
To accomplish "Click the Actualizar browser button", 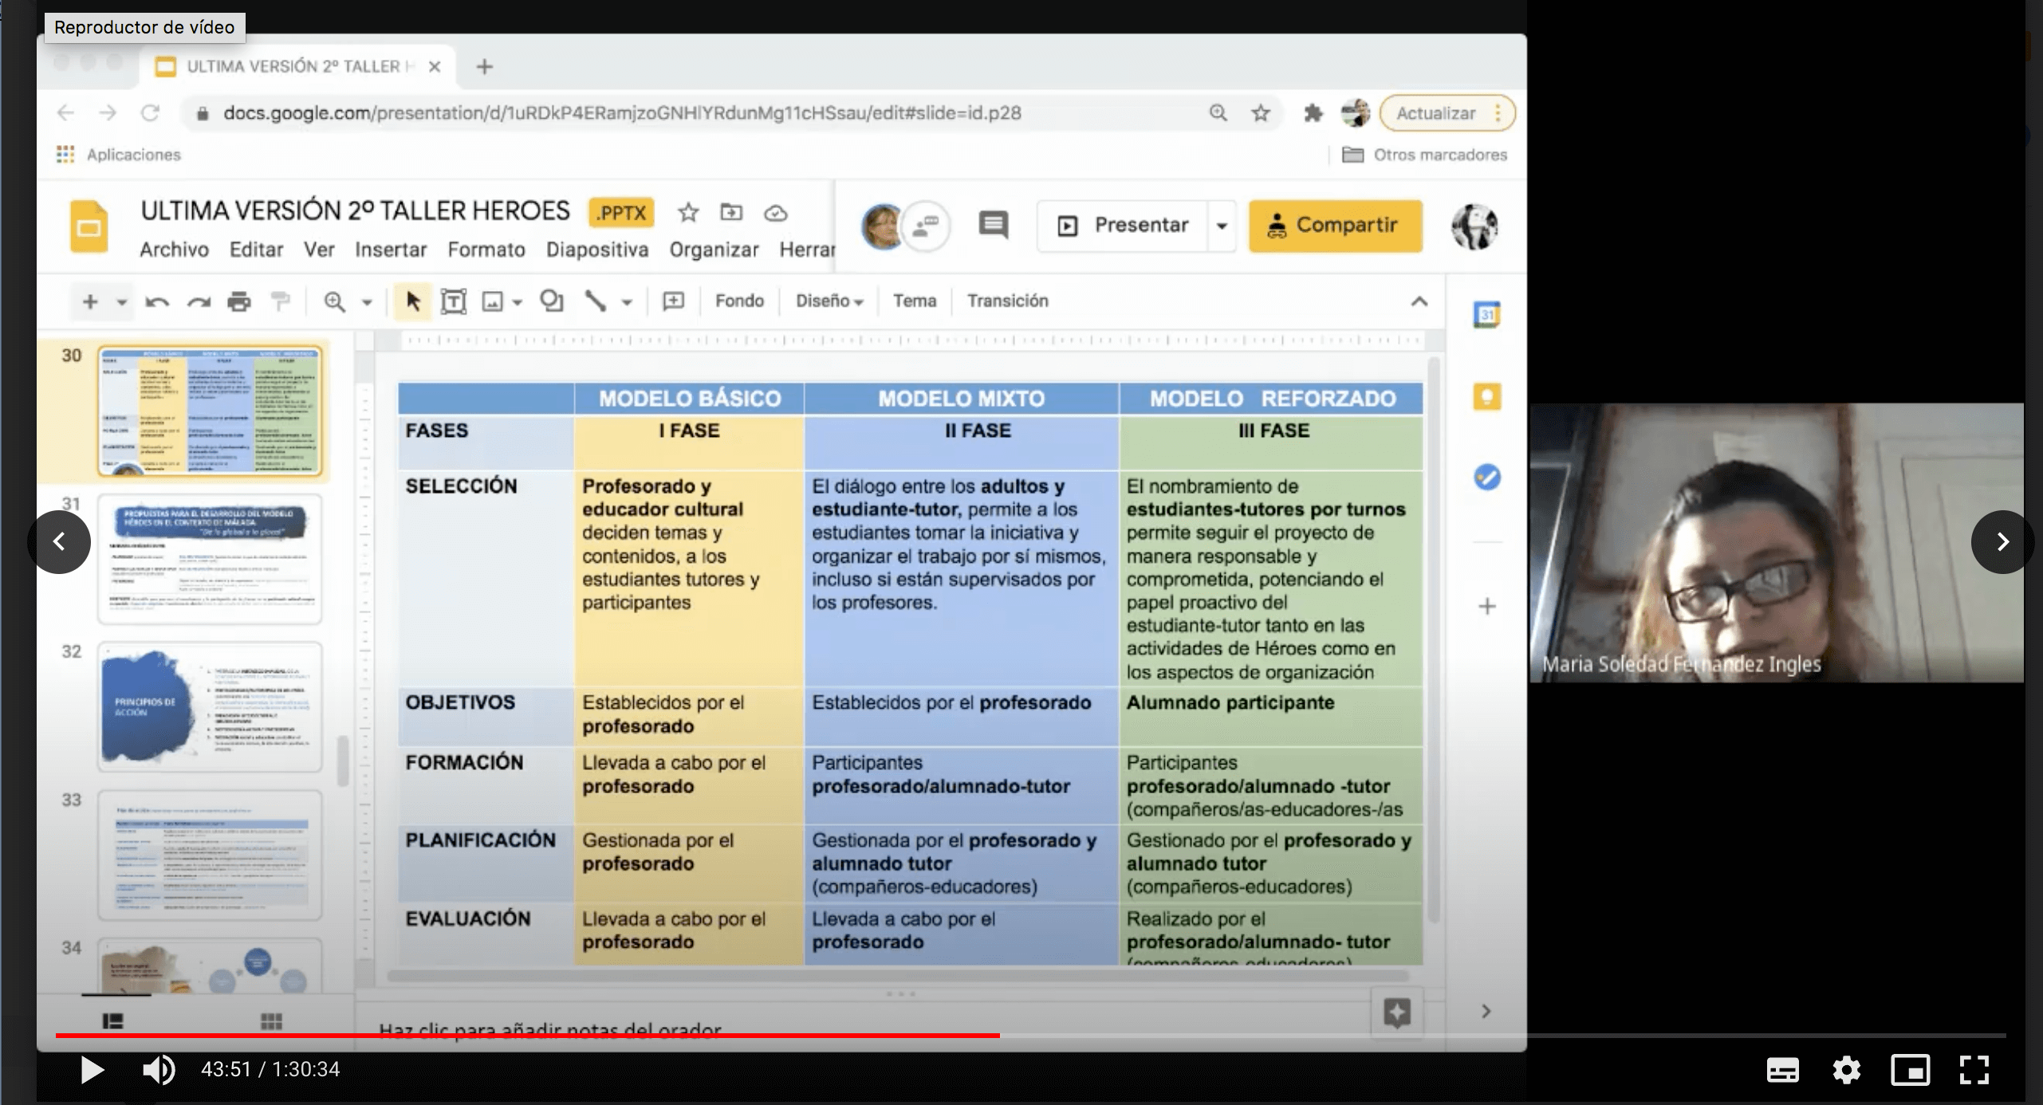I will click(1435, 113).
